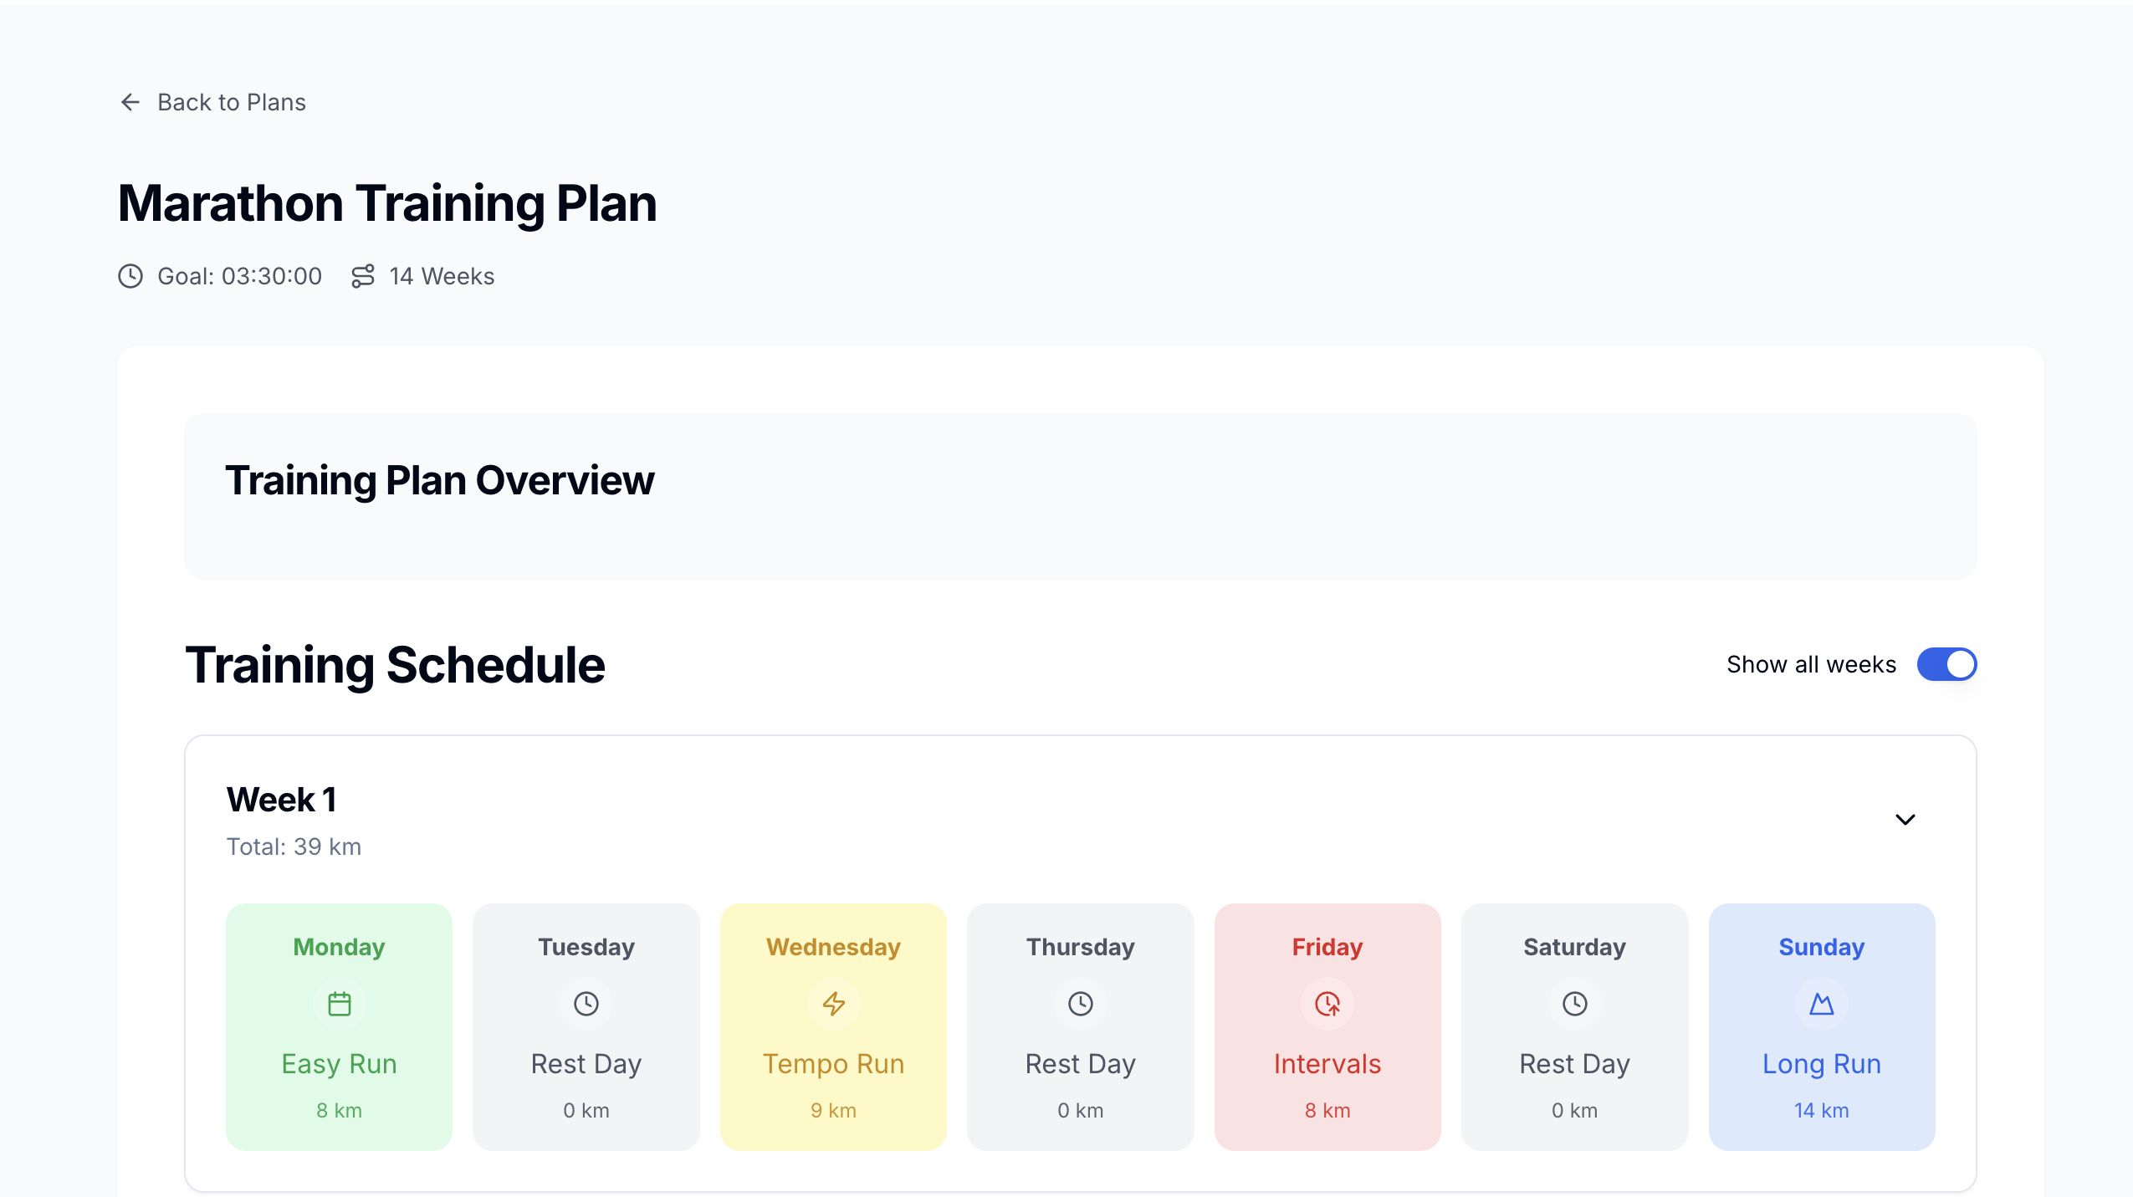The width and height of the screenshot is (2133, 1197).
Task: Click Monday's calendar icon
Action: click(x=339, y=1003)
